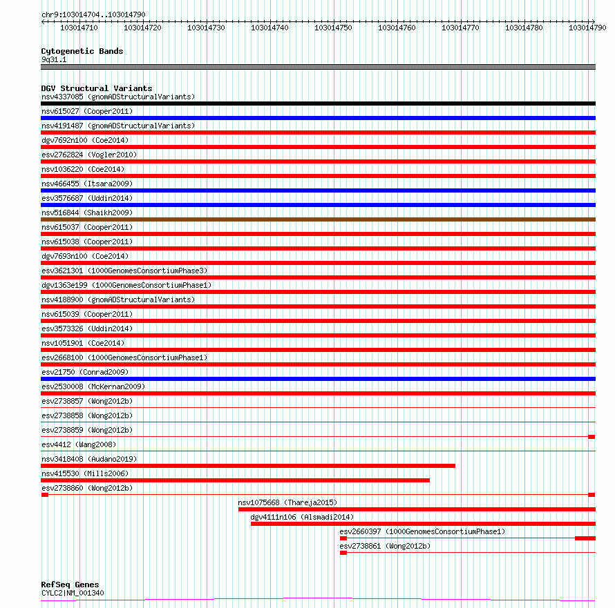Click the 103014710 ruler position label

coord(79,28)
